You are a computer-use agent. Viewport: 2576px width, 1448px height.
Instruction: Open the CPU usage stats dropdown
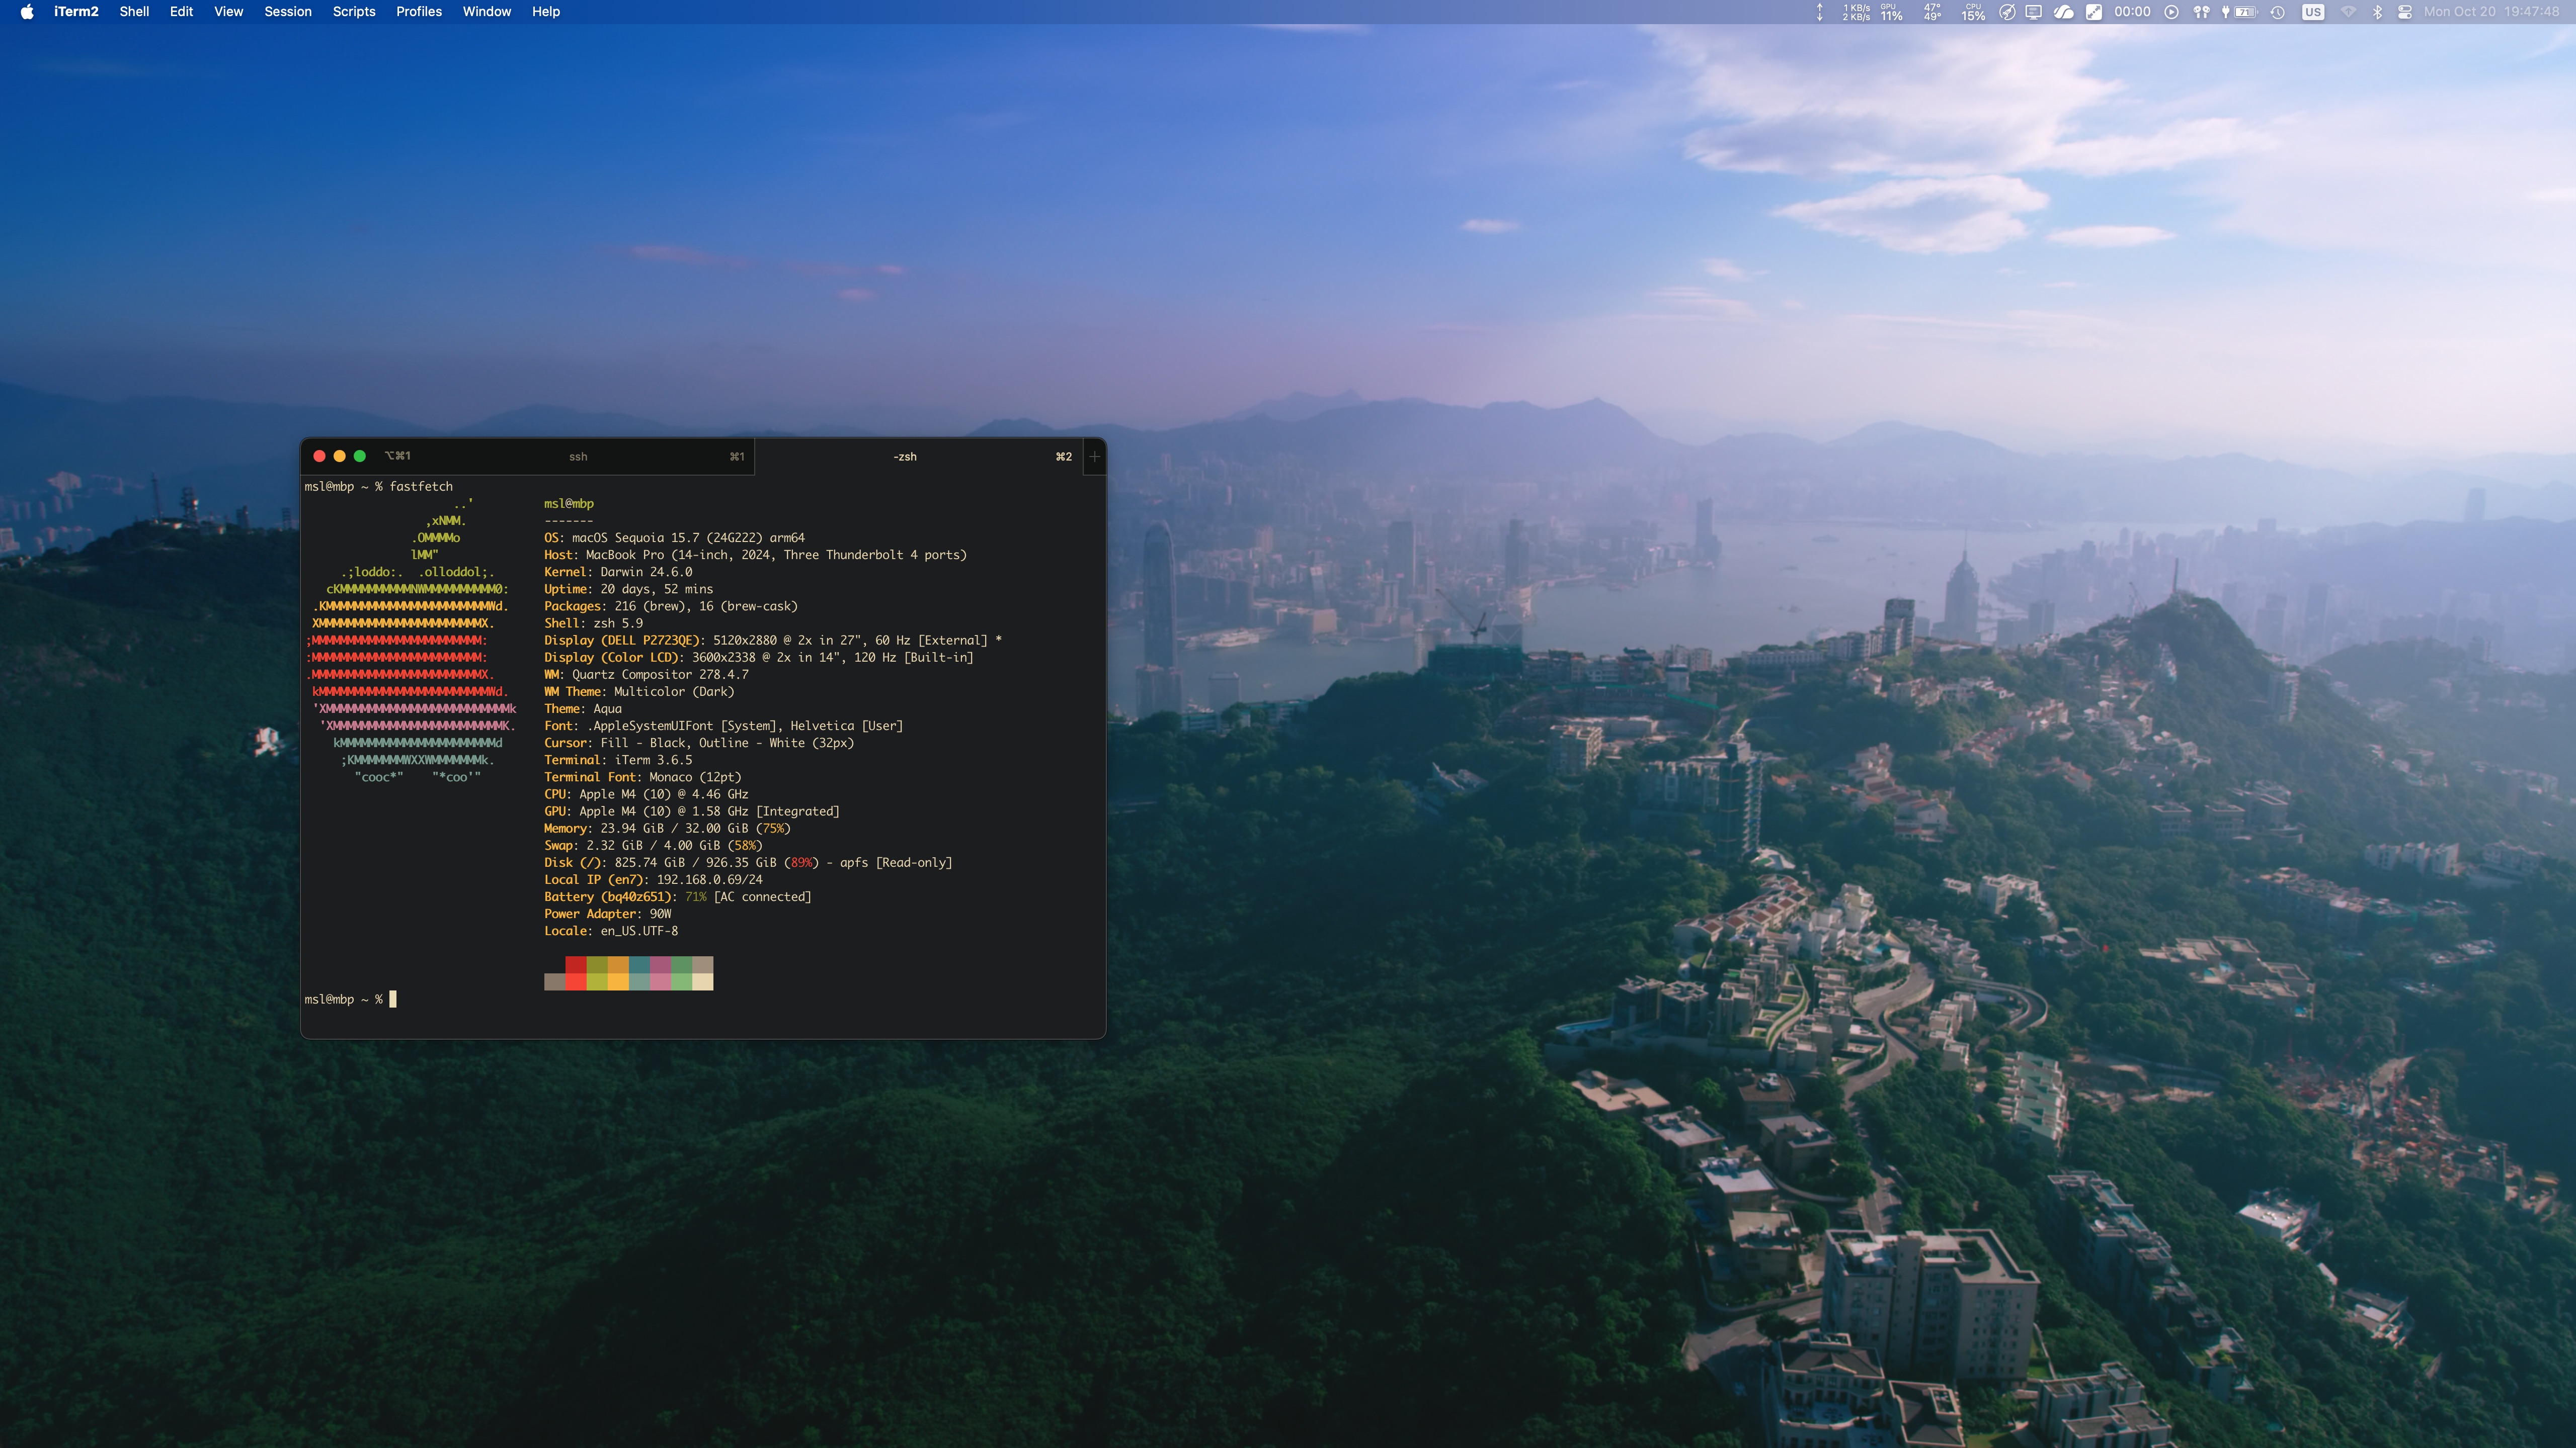coord(1973,12)
